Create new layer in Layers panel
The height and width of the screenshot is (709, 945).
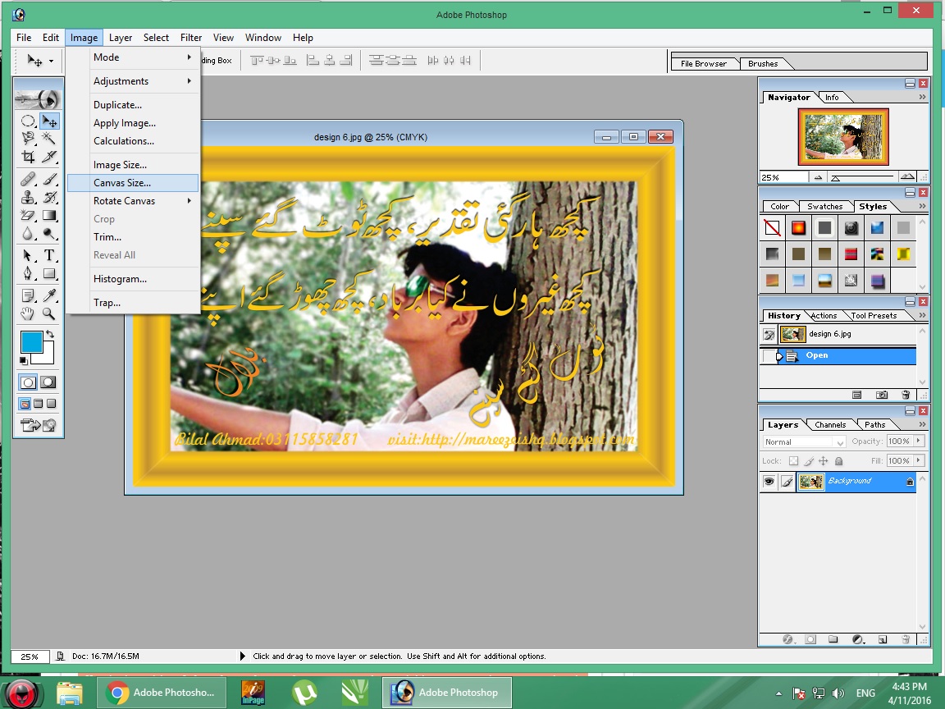[x=883, y=639]
